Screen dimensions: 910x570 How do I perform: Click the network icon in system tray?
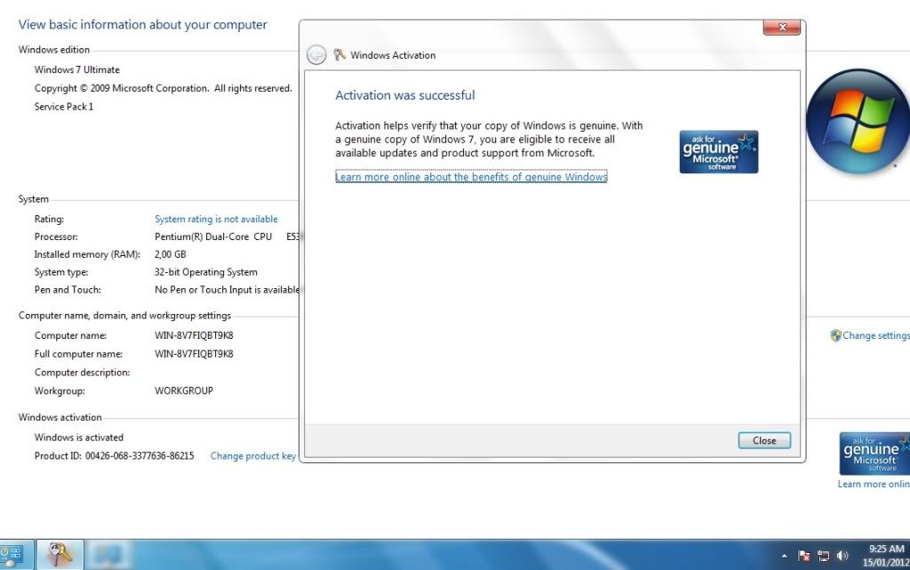[x=823, y=556]
